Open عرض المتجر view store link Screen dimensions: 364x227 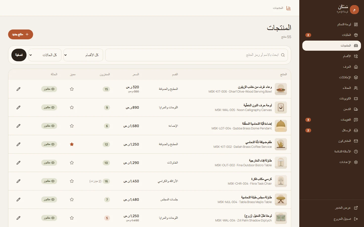332,208
